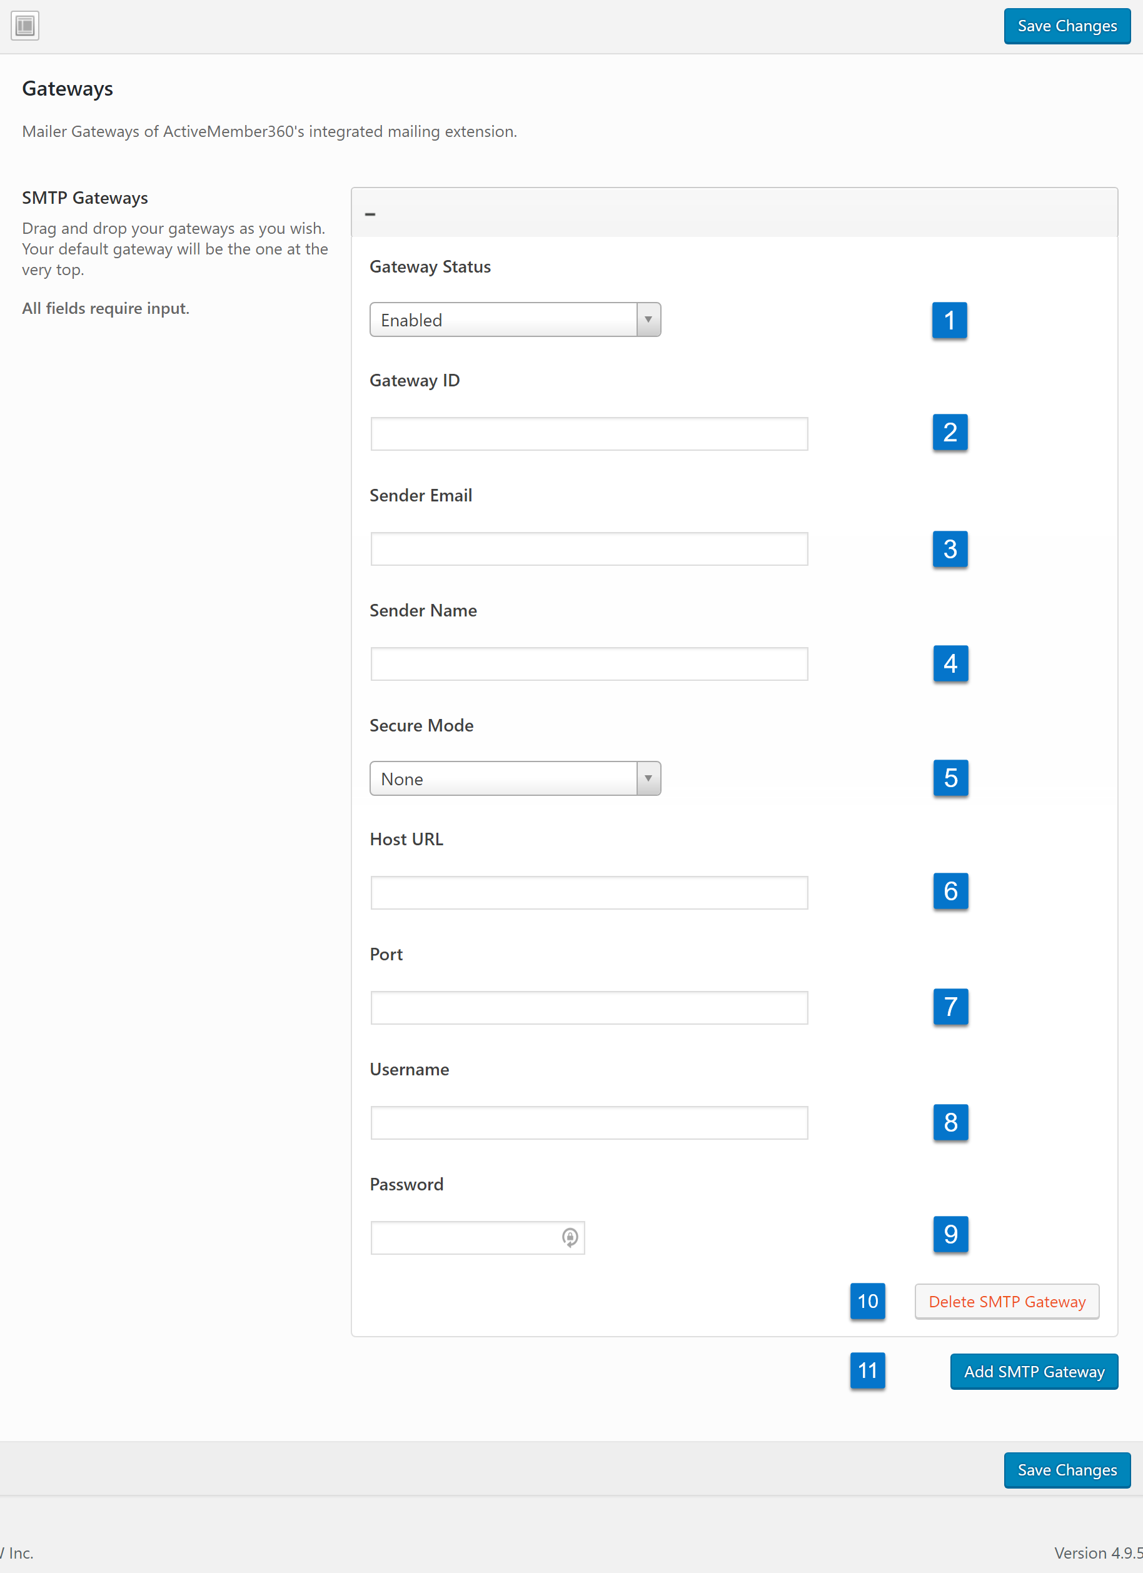Screen dimensions: 1143x1573
Task: Focus the Sender Name input field
Action: [x=589, y=664]
